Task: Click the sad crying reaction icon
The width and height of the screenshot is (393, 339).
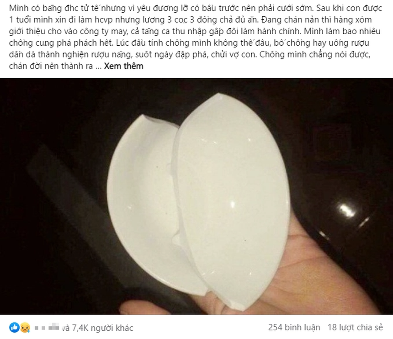Action: (25, 328)
